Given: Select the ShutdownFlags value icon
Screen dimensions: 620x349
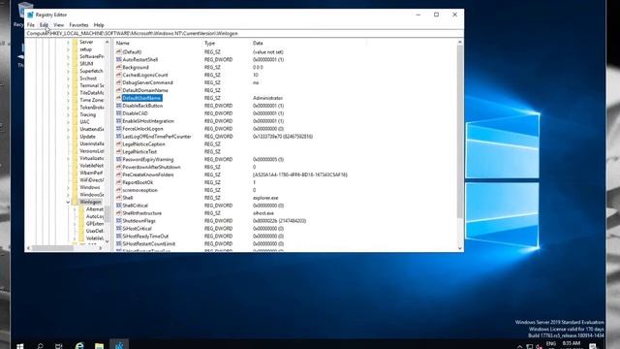Looking at the screenshot, I should point(118,221).
